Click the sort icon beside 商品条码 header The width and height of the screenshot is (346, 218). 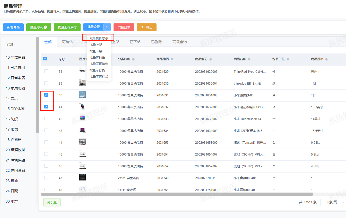point(211,59)
